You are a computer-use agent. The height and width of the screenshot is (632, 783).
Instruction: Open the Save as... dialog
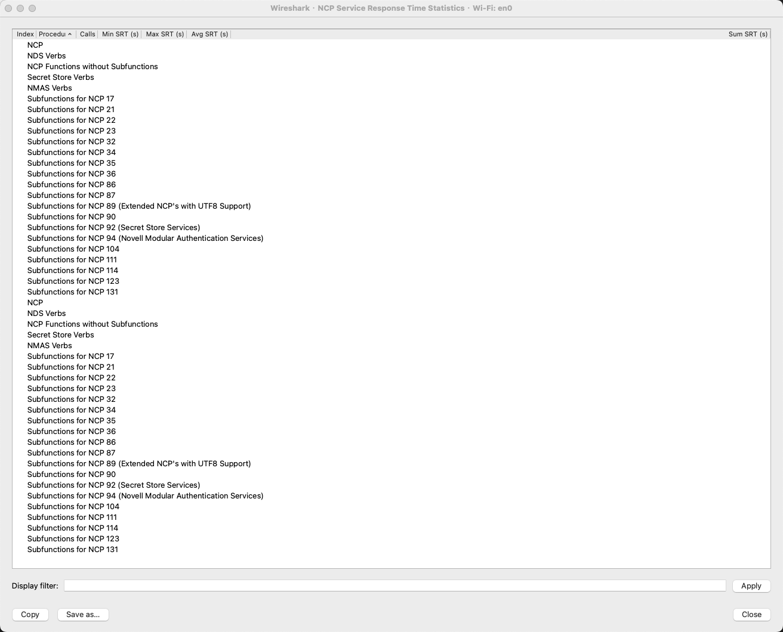(83, 614)
